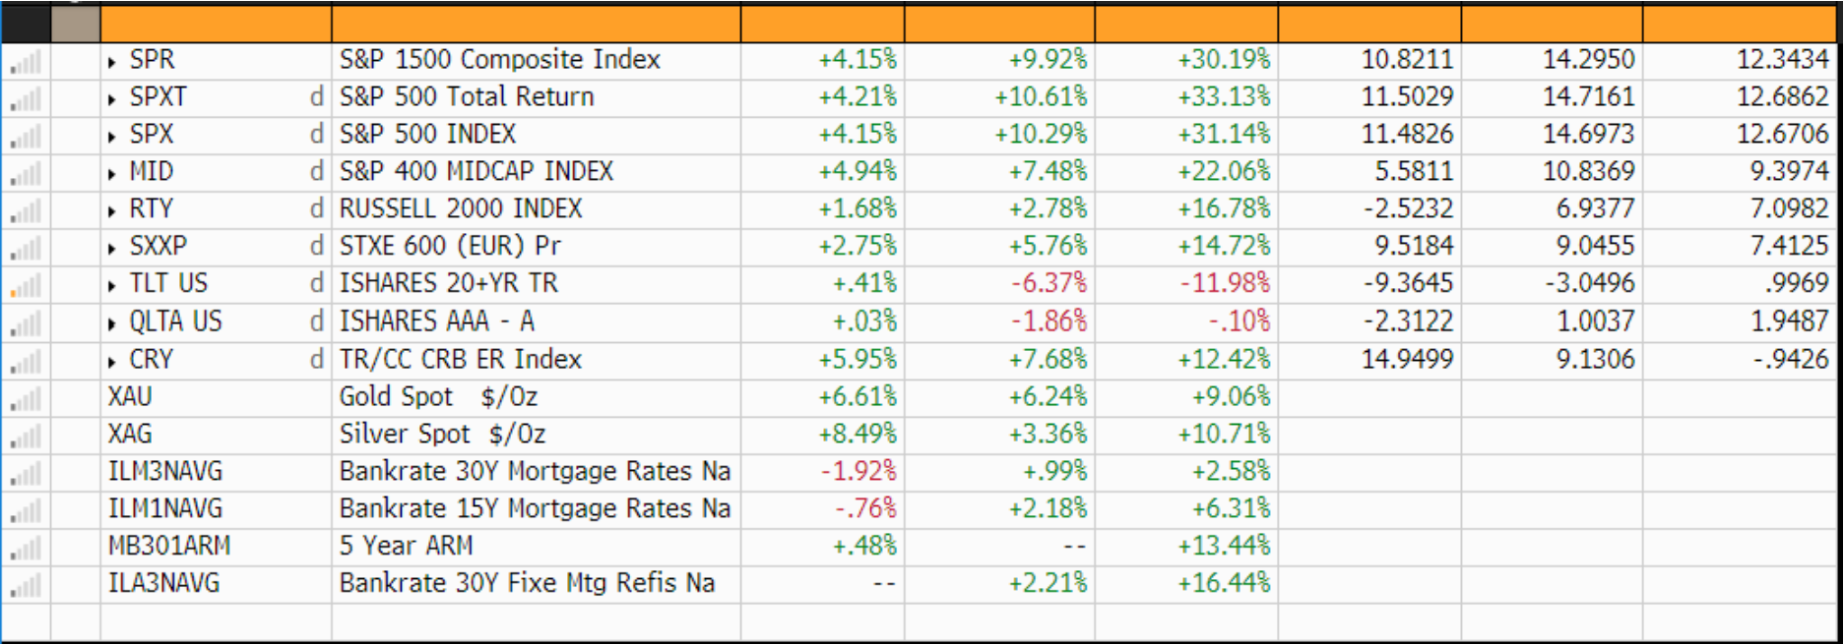The image size is (1844, 644).
Task: Click the signal bars icon beside SPXT
Action: [x=27, y=100]
